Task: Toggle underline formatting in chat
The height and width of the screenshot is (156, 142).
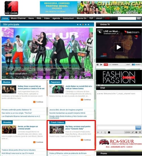Action: pyautogui.click(x=105, y=132)
